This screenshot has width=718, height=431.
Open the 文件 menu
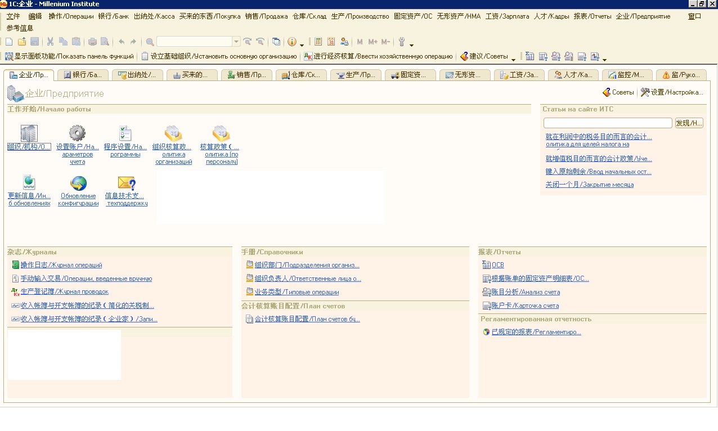(x=14, y=16)
